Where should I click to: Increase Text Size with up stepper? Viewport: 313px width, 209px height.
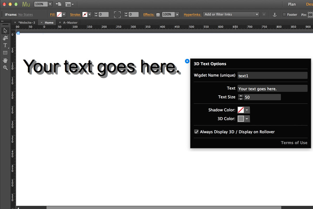click(241, 96)
